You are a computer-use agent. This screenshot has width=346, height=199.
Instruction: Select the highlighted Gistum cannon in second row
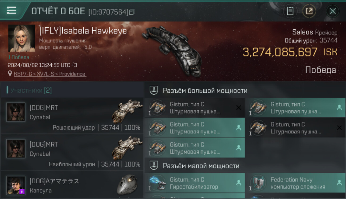(x=195, y=128)
